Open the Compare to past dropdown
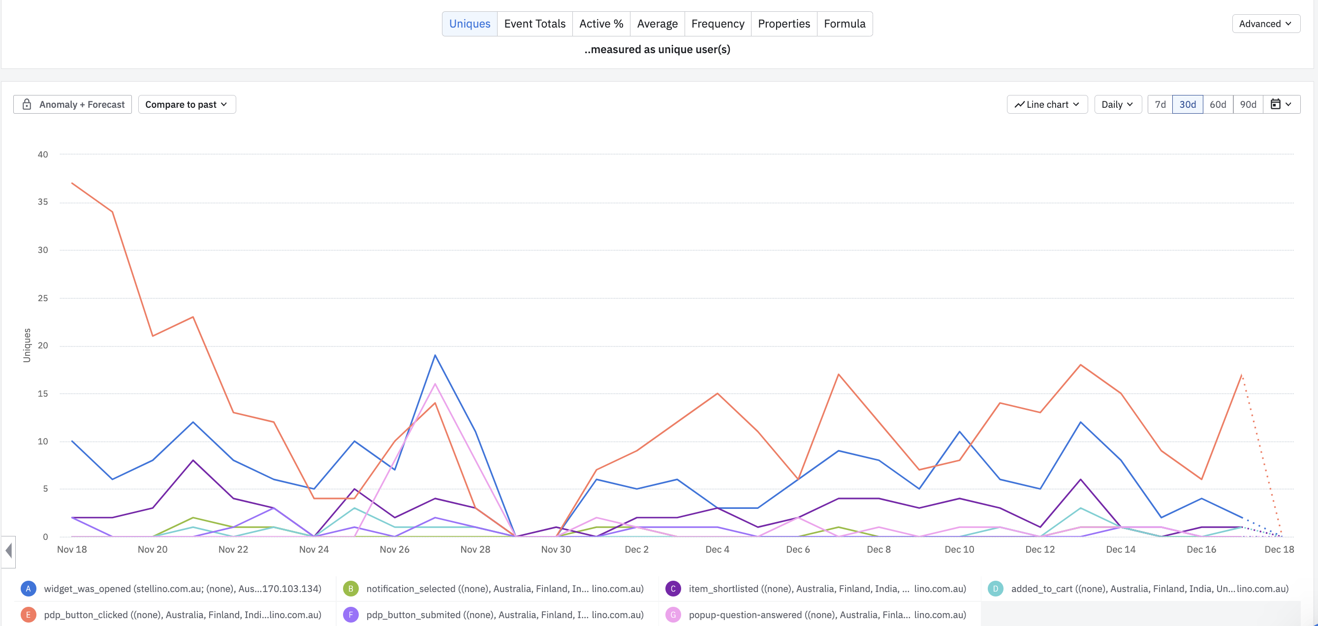This screenshot has height=626, width=1318. pos(186,104)
